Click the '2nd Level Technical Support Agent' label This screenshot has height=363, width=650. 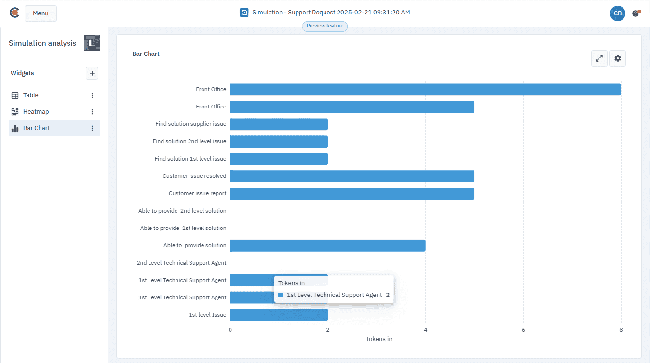[x=181, y=263]
